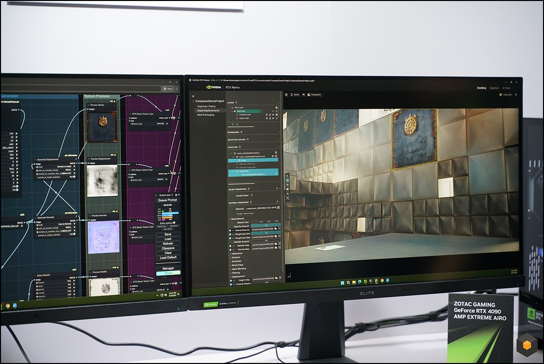Lock the ComfyUI.usda layer
The width and height of the screenshot is (544, 364).
(270, 114)
